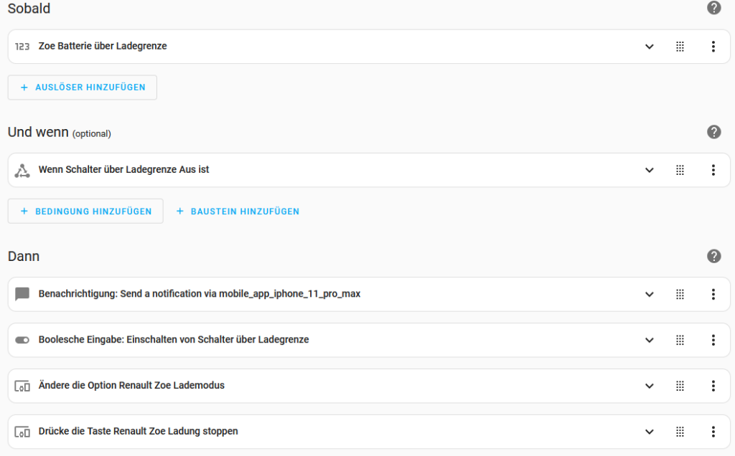Click drag handle of Boolesche Eingabe action
This screenshot has height=456, width=735.
coord(680,340)
